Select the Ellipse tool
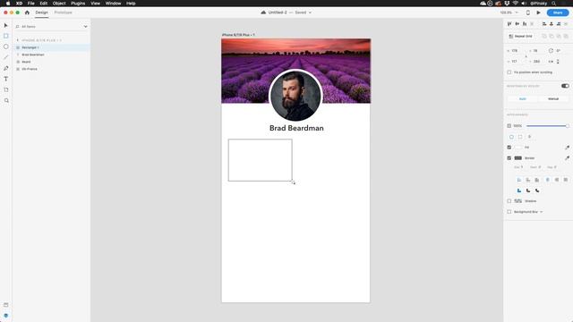Screen dimensions: 573x322 (6, 47)
